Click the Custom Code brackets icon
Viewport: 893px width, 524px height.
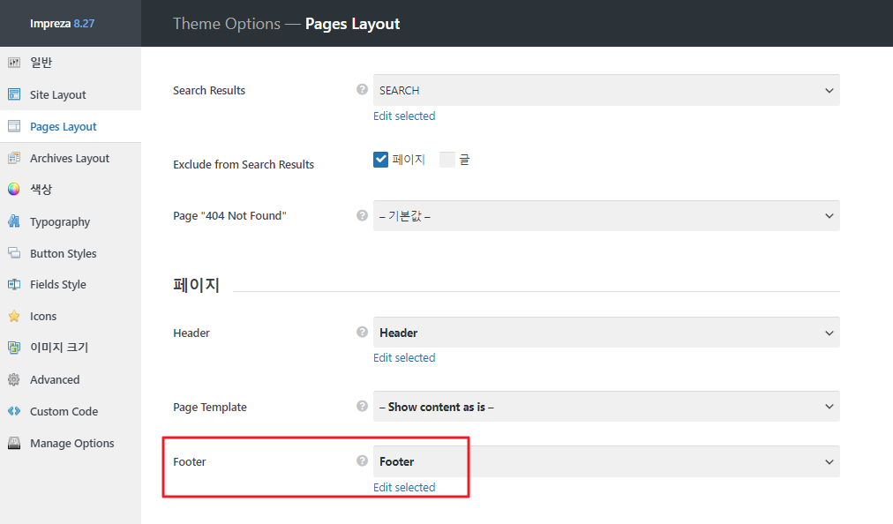pyautogui.click(x=14, y=411)
